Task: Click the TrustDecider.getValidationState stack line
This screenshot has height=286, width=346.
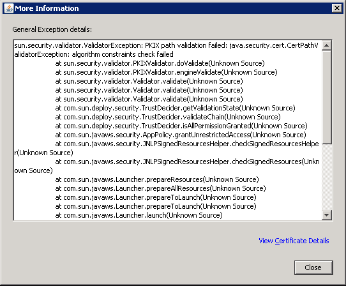Action: pos(175,108)
